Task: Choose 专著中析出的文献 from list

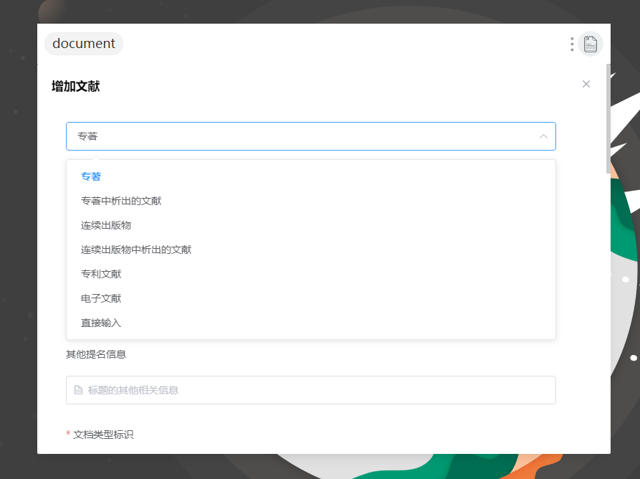Action: [310, 201]
